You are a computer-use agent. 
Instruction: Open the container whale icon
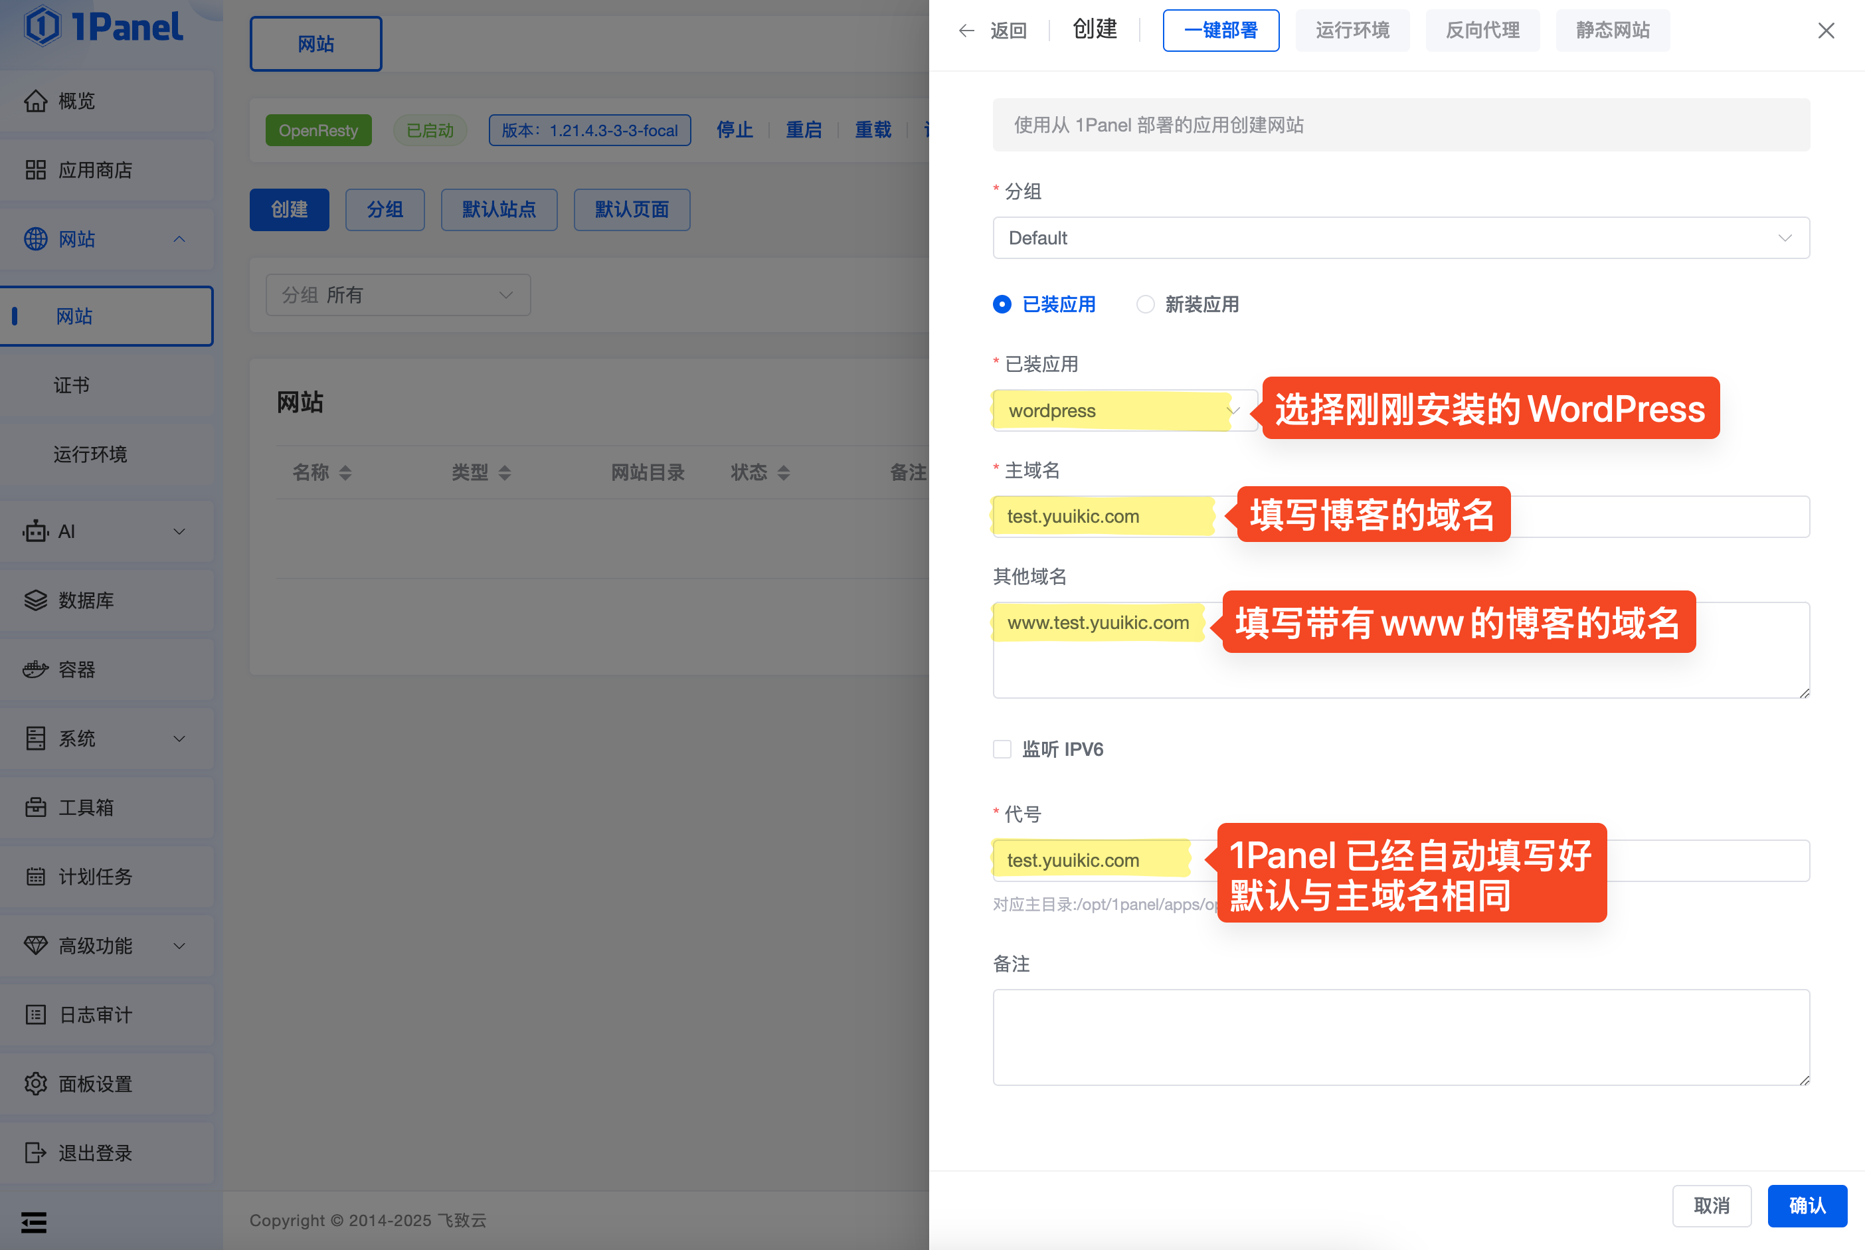coord(35,670)
